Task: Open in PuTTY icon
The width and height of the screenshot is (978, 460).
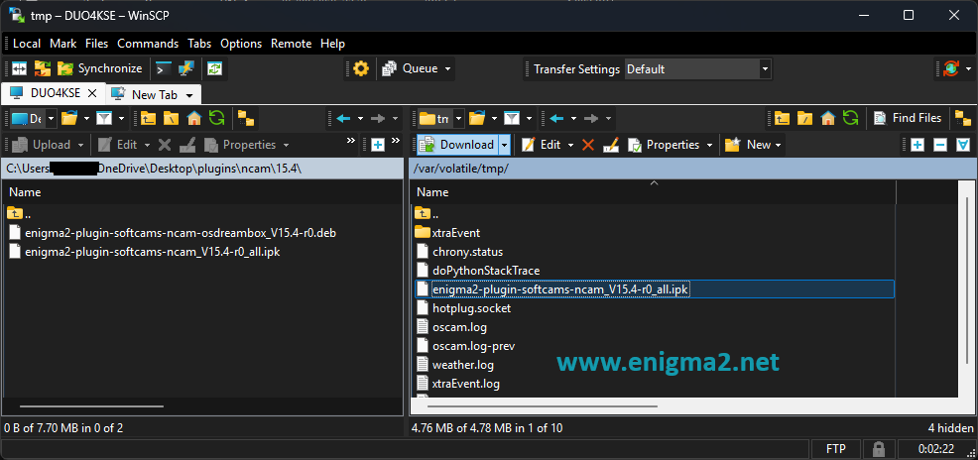Action: point(185,68)
